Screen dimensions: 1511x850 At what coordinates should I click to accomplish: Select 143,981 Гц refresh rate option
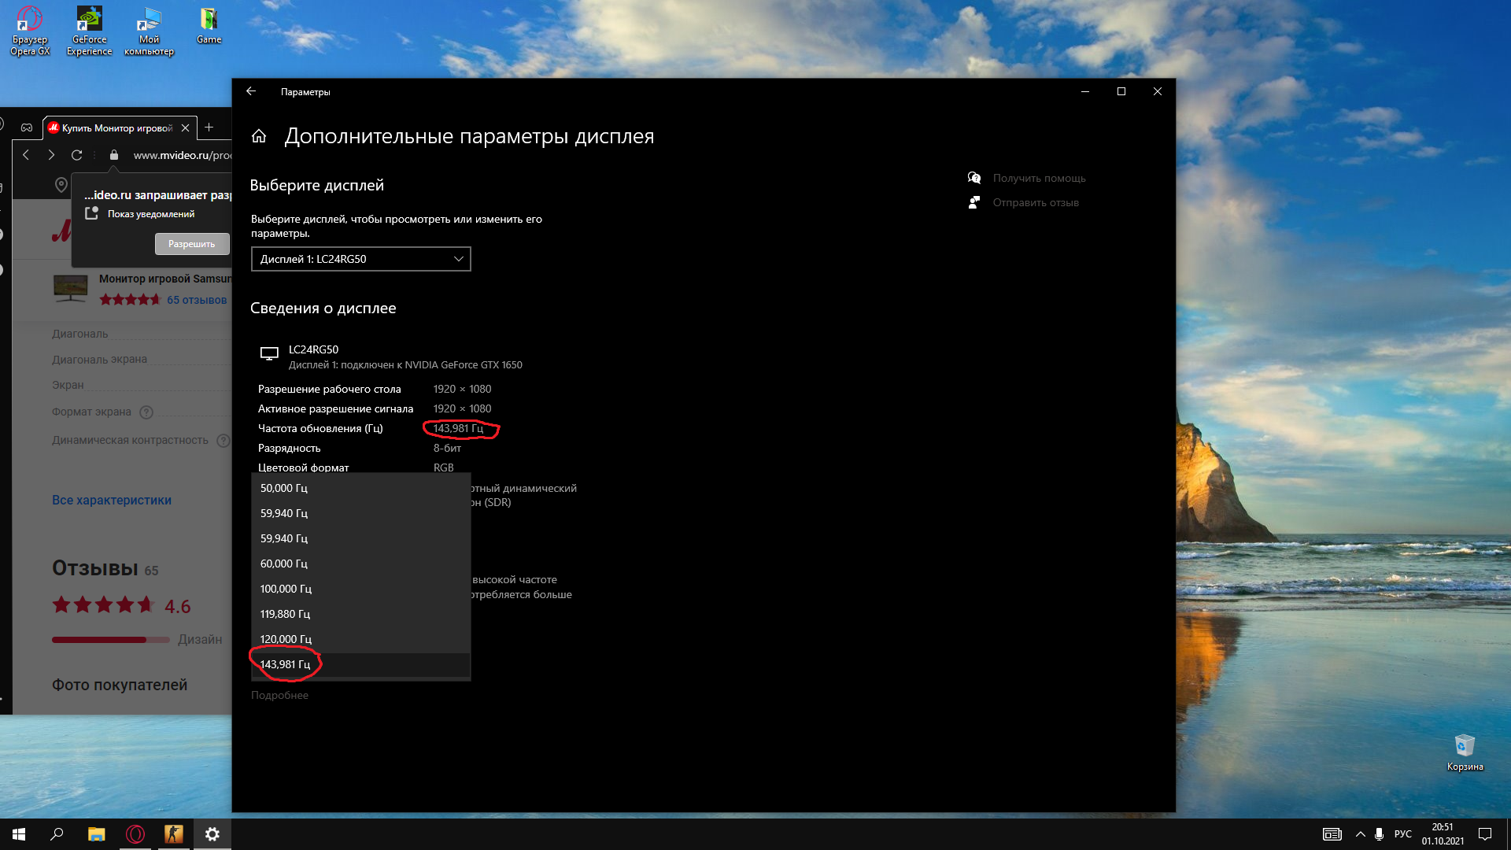point(360,664)
